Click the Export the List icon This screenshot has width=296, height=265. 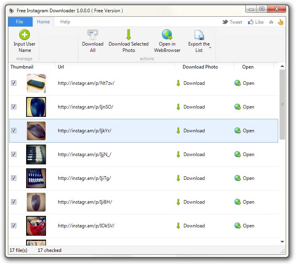click(x=199, y=35)
